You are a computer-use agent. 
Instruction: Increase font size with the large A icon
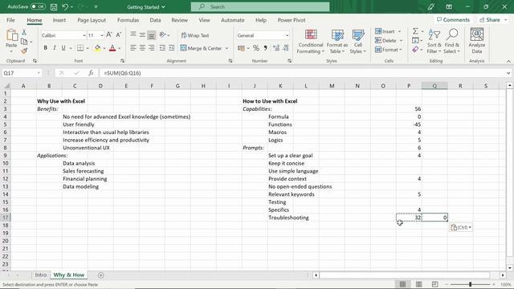click(109, 35)
